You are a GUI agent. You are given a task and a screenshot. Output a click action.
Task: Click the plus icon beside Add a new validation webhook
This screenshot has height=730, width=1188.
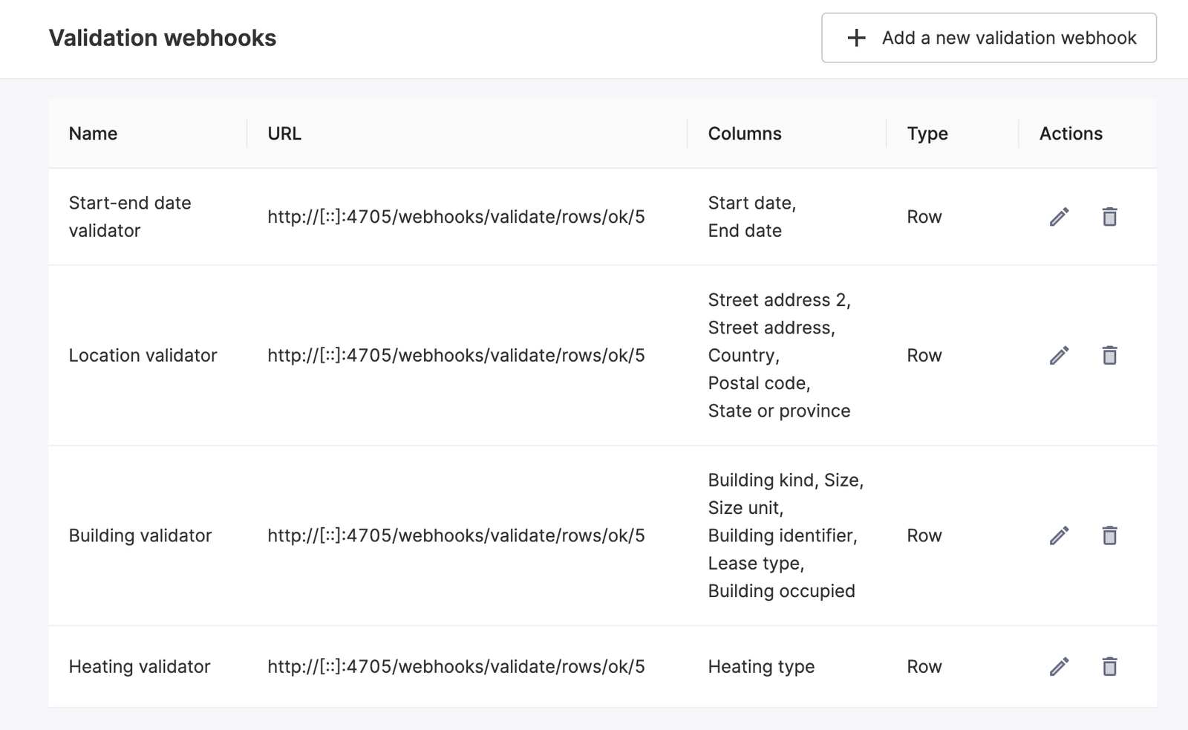pos(855,37)
